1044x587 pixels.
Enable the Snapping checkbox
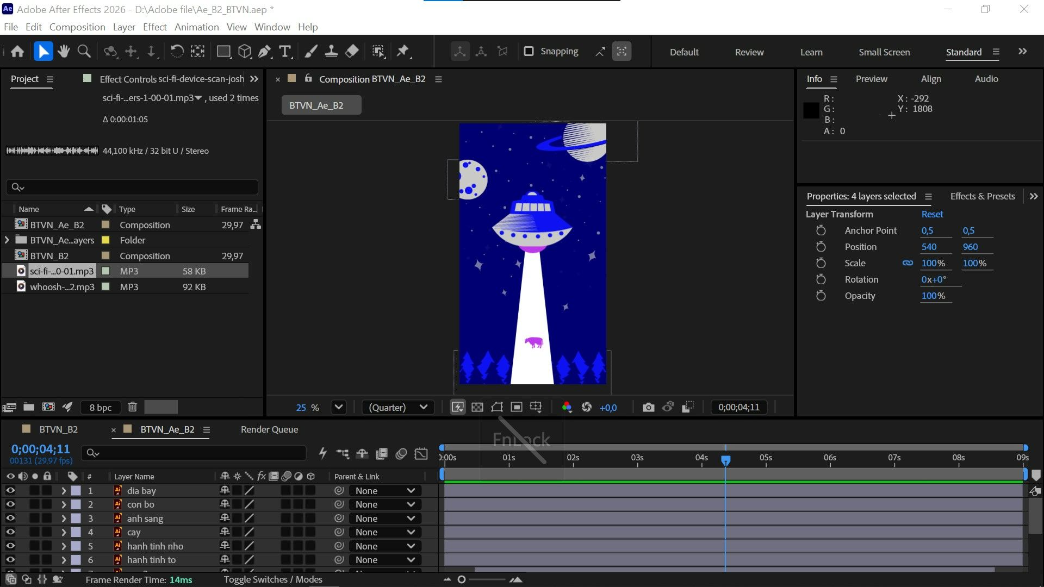[x=529, y=51]
